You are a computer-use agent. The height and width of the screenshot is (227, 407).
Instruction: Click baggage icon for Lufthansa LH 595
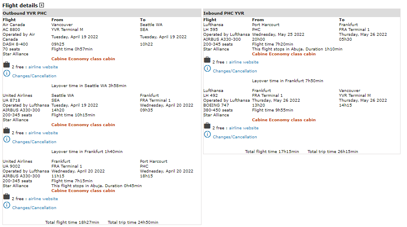(x=207, y=60)
